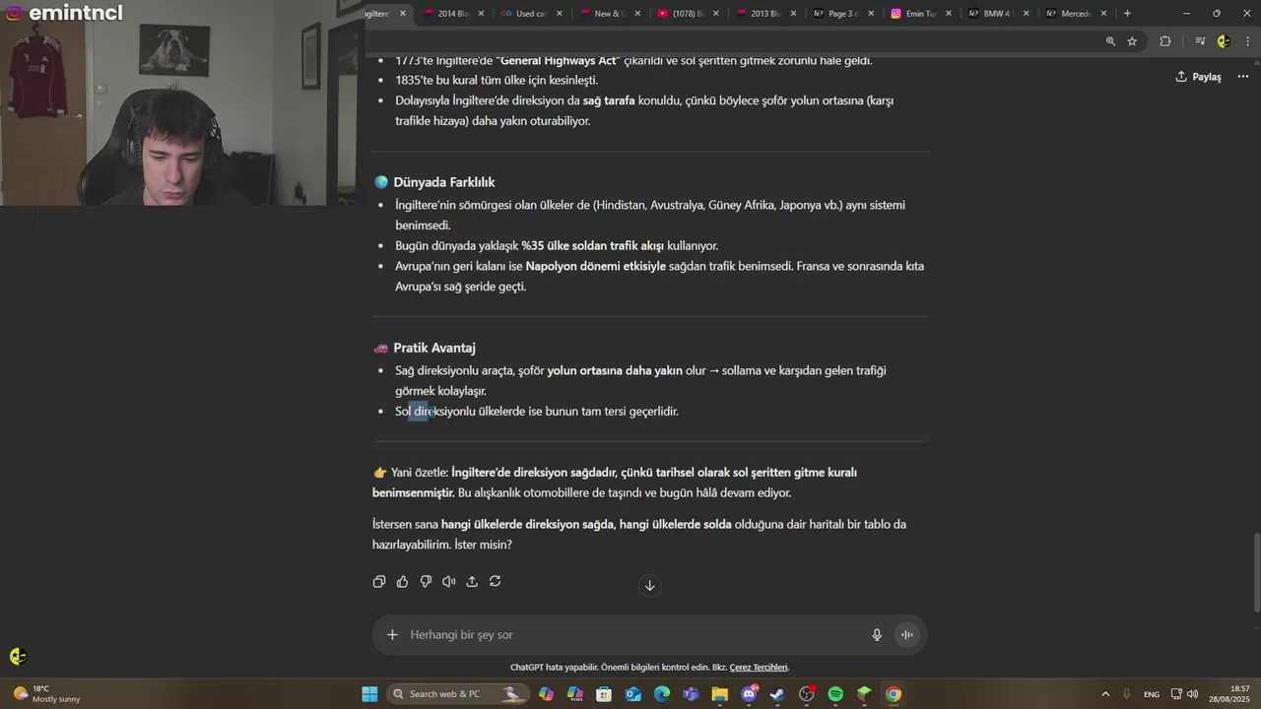The image size is (1261, 709).
Task: Click the ENG language indicator
Action: tap(1152, 694)
